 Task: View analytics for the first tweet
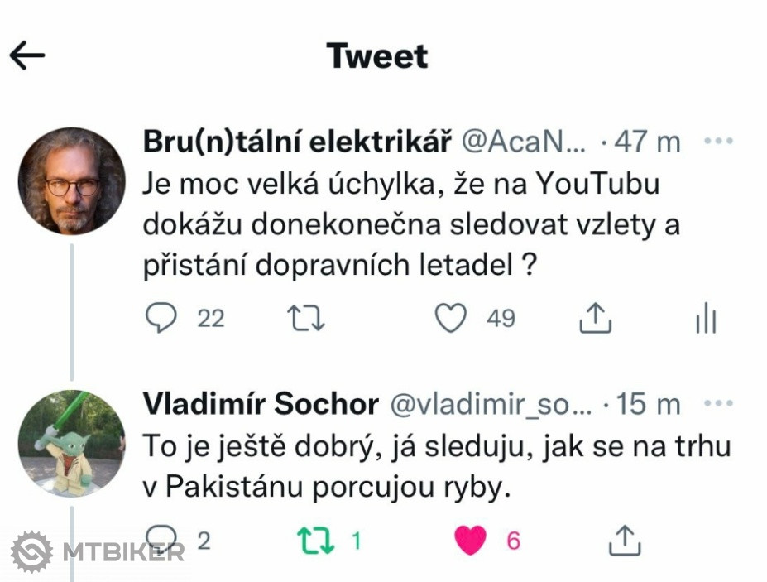point(706,319)
